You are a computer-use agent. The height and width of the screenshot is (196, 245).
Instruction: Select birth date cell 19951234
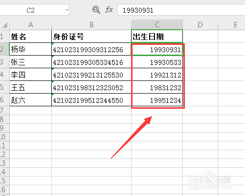pyautogui.click(x=157, y=100)
